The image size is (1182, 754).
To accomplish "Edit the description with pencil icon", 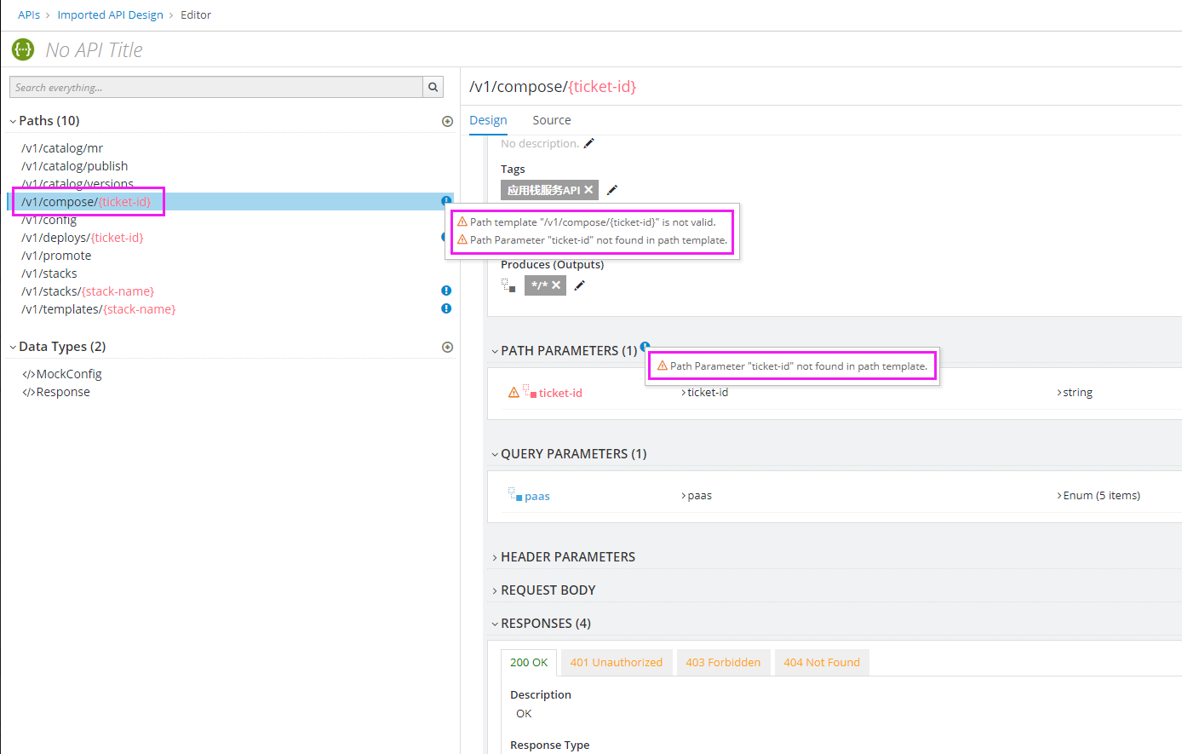I will point(588,143).
